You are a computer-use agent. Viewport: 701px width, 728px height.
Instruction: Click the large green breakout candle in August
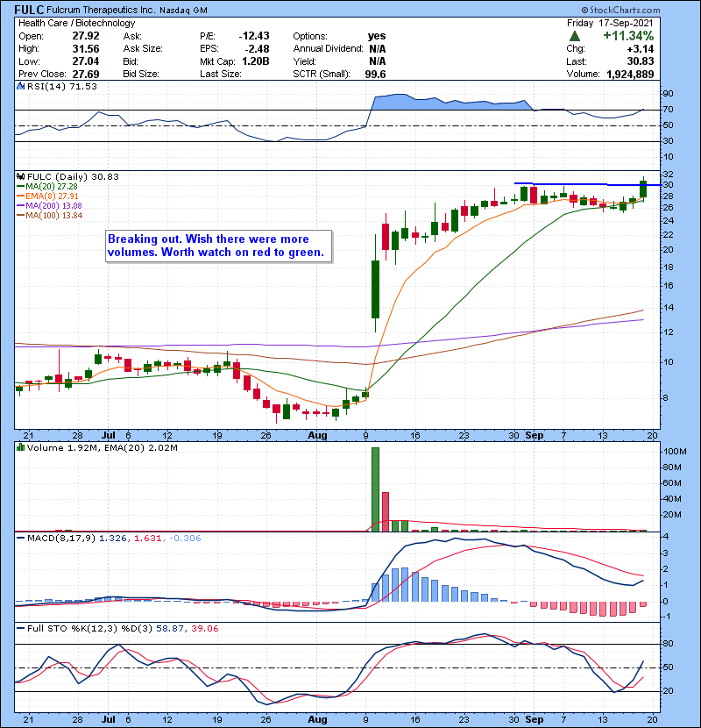[x=375, y=289]
